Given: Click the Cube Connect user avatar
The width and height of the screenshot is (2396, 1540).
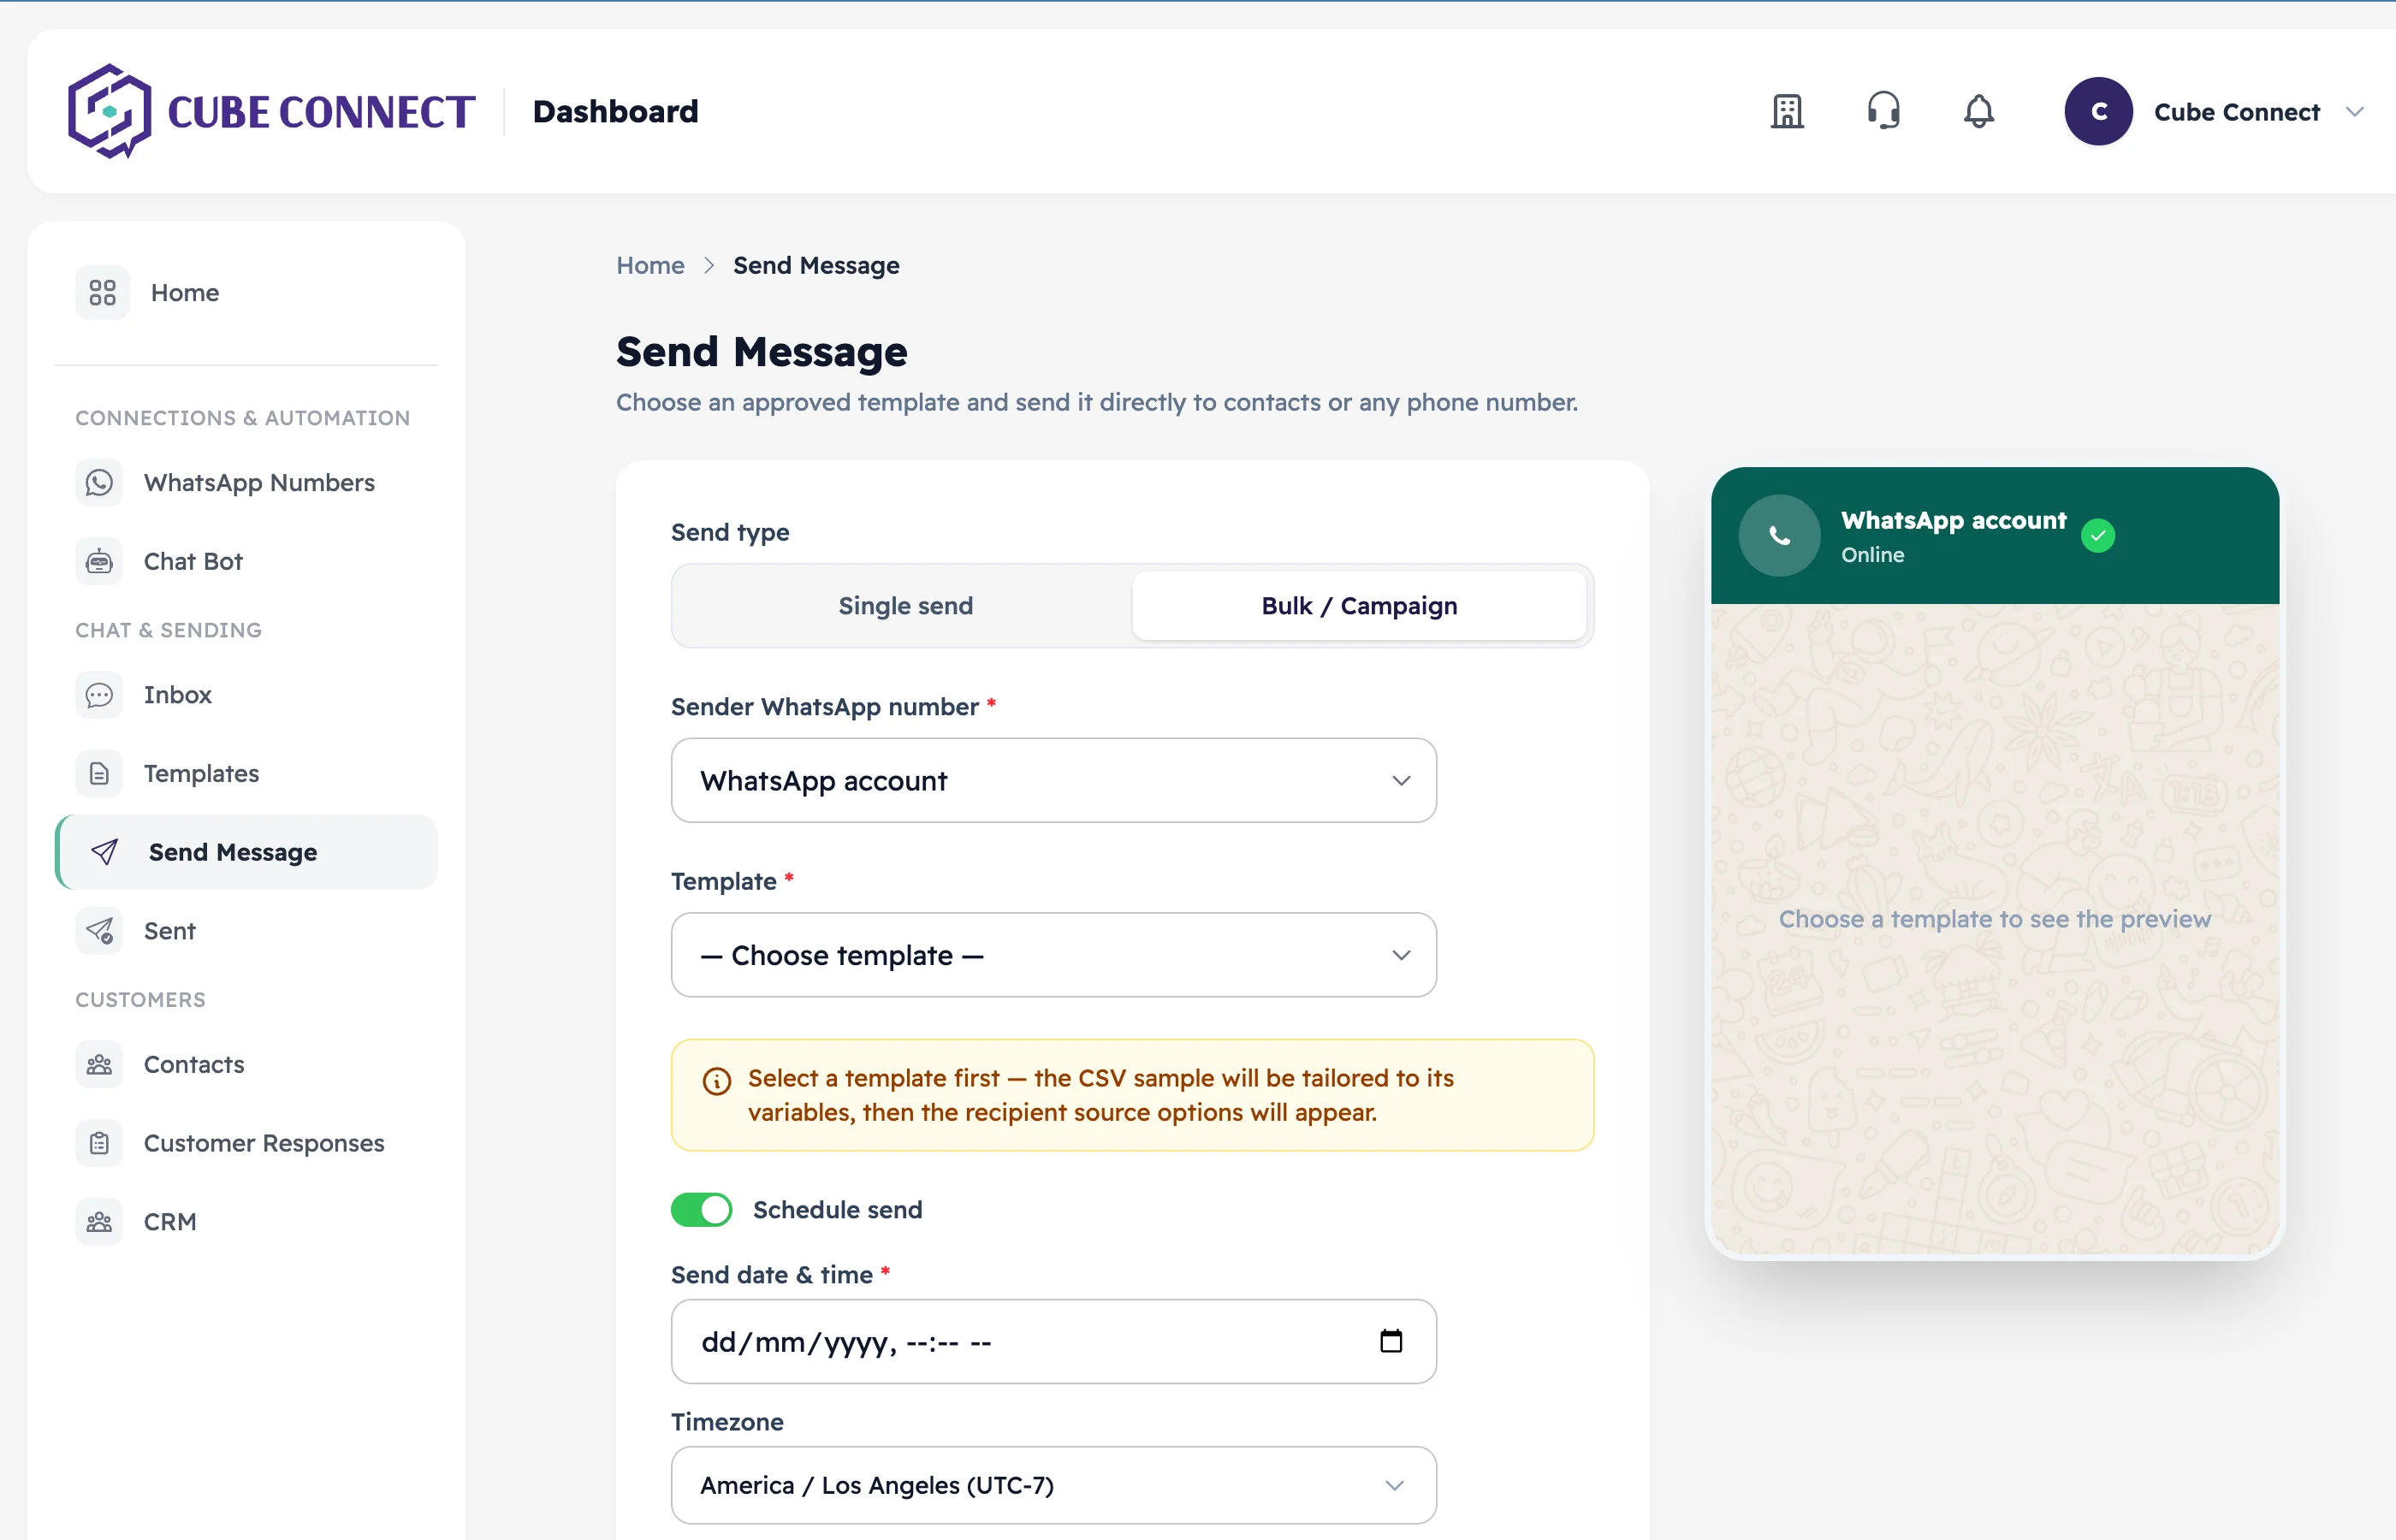Looking at the screenshot, I should (2098, 111).
